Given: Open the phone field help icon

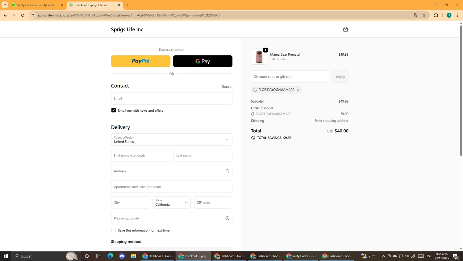Looking at the screenshot, I should pyautogui.click(x=227, y=218).
